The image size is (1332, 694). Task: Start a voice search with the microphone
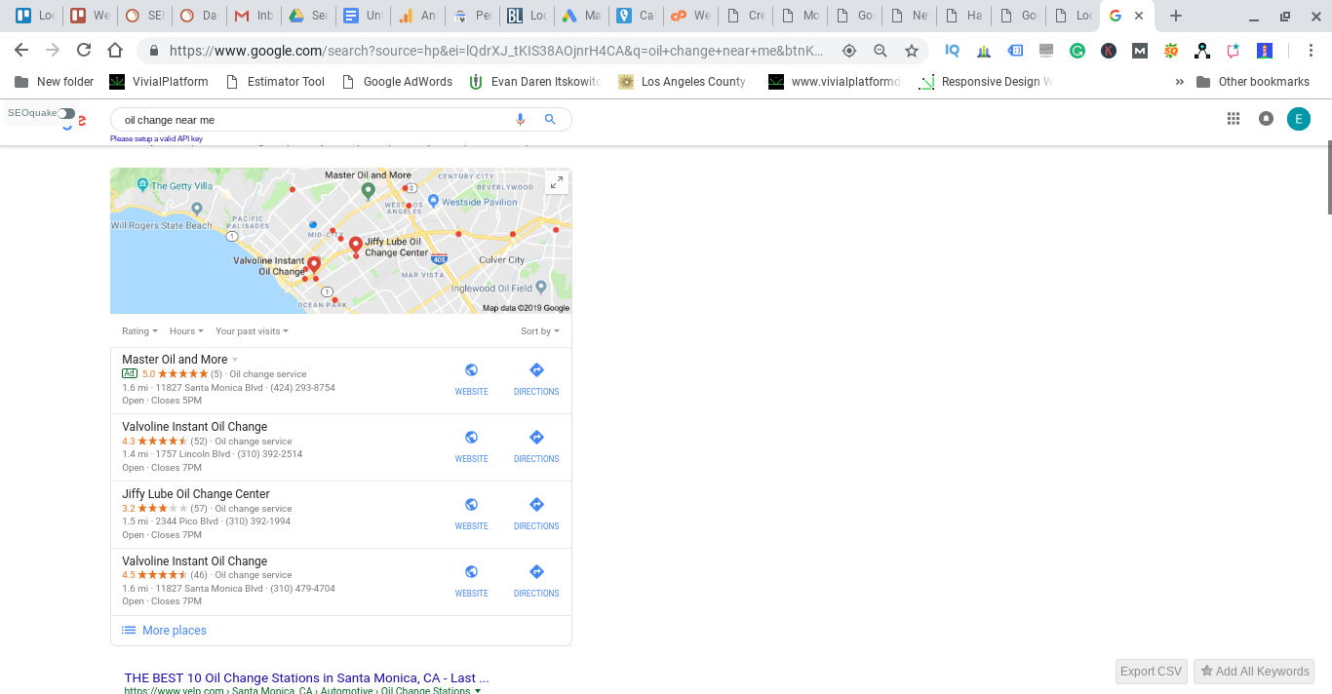pos(520,119)
